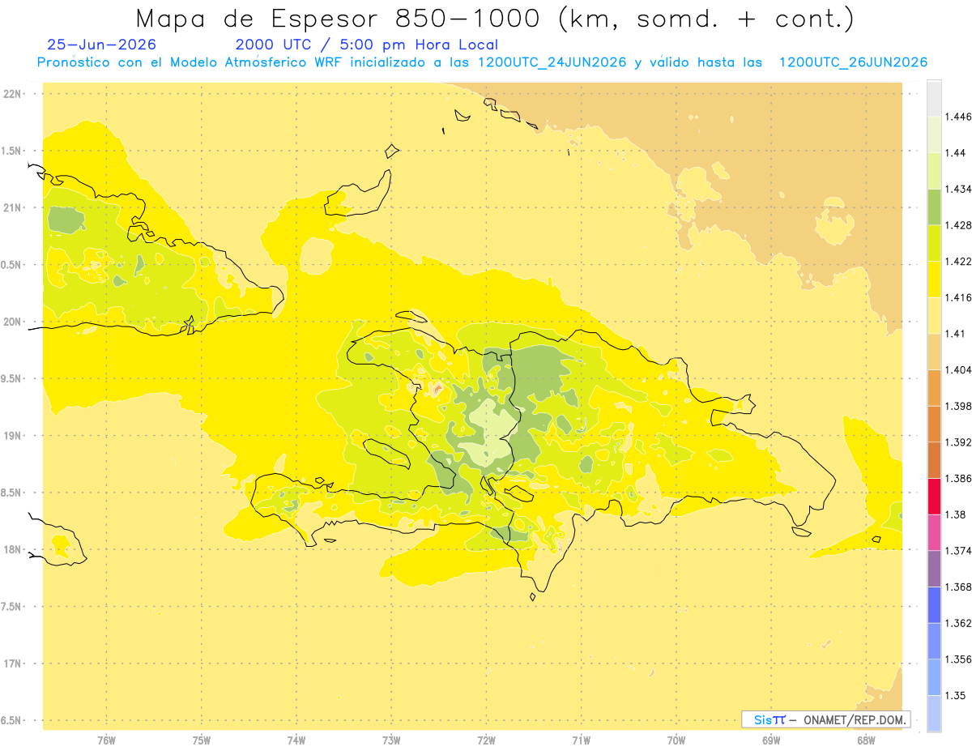
Task: Click the '1.428' colorbar value
Action: point(958,225)
